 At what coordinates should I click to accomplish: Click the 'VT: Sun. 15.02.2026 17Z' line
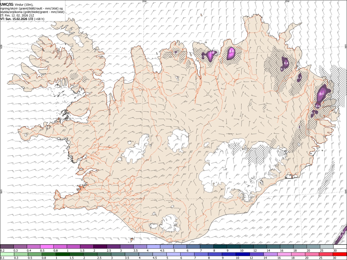point(17,19)
